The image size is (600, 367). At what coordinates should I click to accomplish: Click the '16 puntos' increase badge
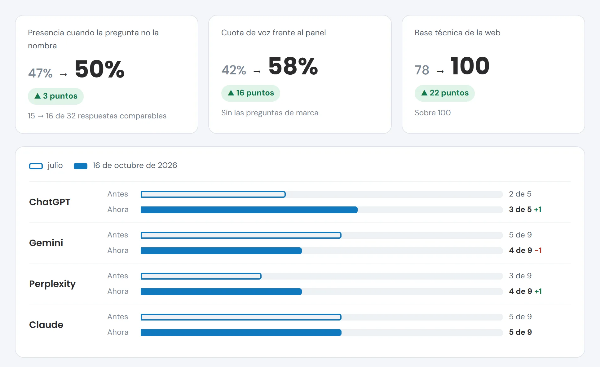tap(251, 93)
